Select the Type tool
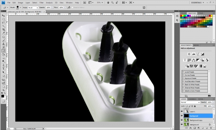This screenshot has height=130, width=216. click(x=3, y=69)
